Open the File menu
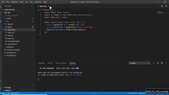This screenshot has width=169, height=95. [x=3, y=2]
